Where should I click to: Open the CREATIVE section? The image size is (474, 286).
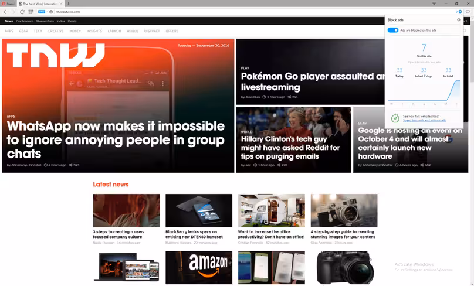(56, 31)
